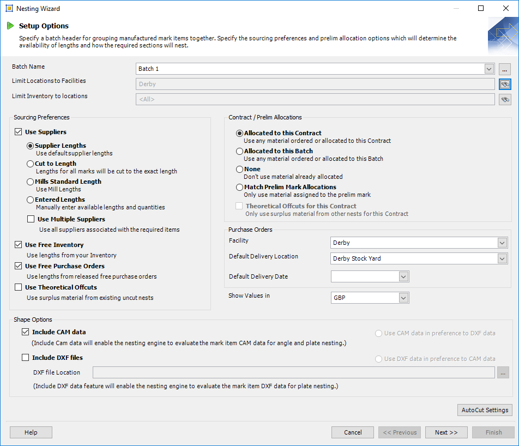
Task: Close the Nesting Wizard window
Action: tap(505, 9)
